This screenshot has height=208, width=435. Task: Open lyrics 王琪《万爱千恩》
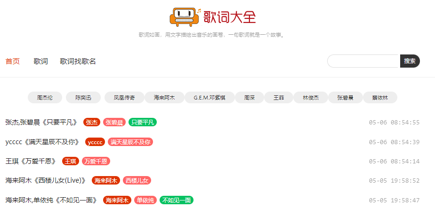32,161
